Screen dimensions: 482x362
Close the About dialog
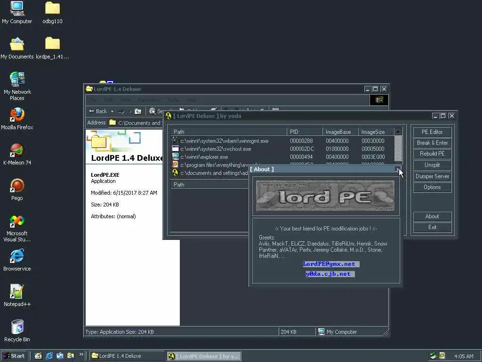point(398,169)
